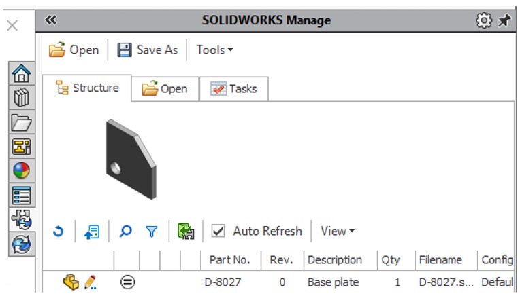Open the View Palette sidebar icon
The image size is (520, 296).
click(x=22, y=146)
